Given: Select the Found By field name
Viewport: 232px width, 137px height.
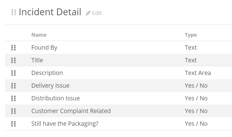Looking at the screenshot, I should [44, 48].
